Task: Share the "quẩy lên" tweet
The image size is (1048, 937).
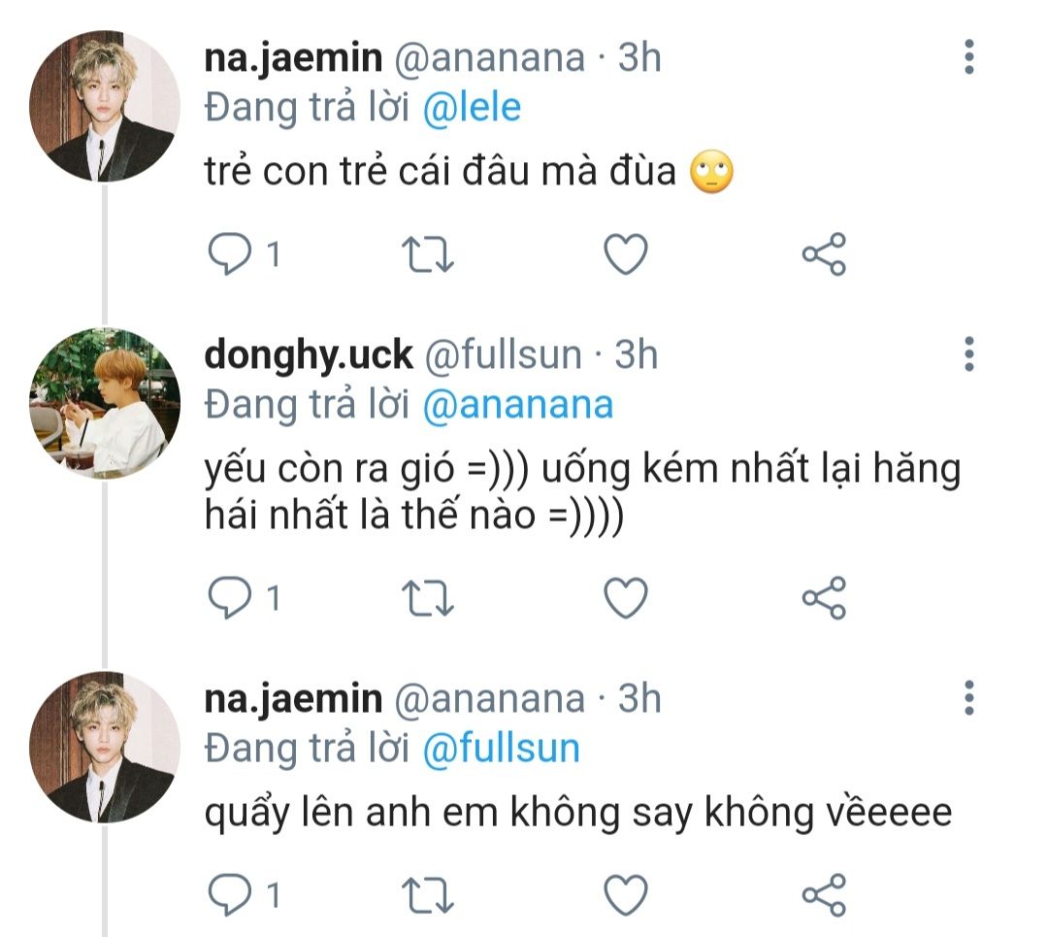Action: coord(824,893)
